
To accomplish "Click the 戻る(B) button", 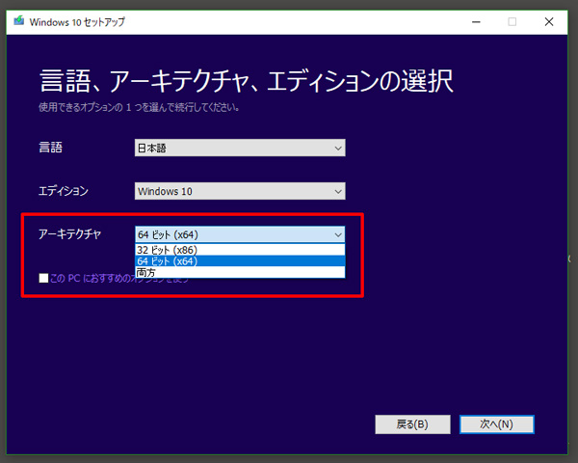I will tap(412, 424).
